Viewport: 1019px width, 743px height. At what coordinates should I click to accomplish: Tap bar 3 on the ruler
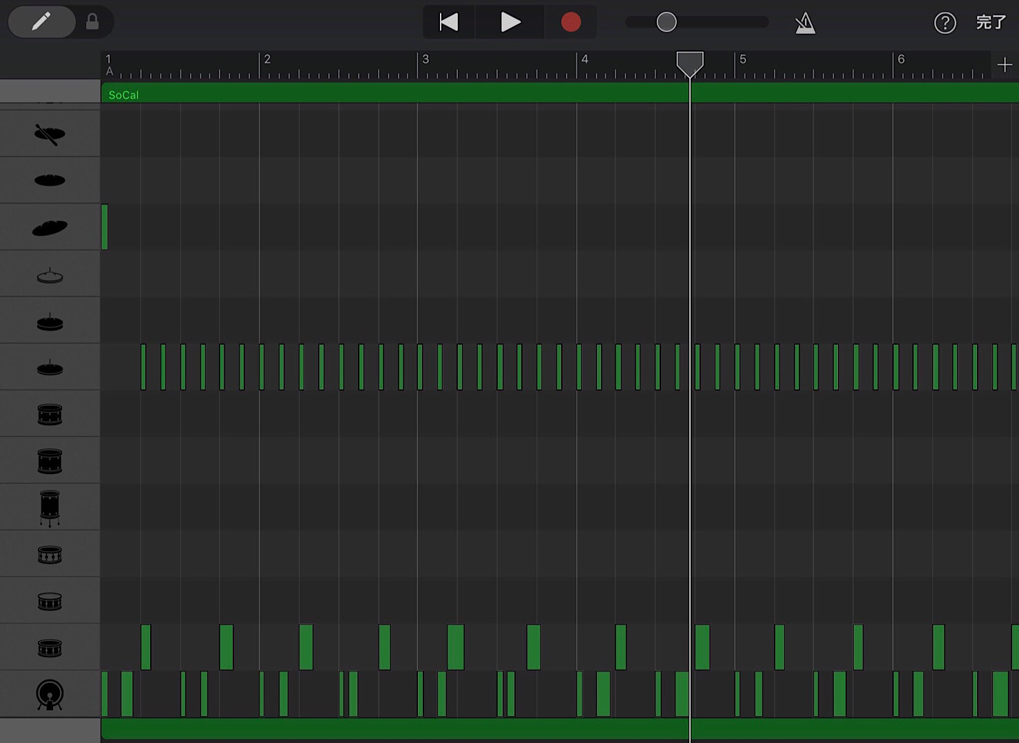(426, 59)
